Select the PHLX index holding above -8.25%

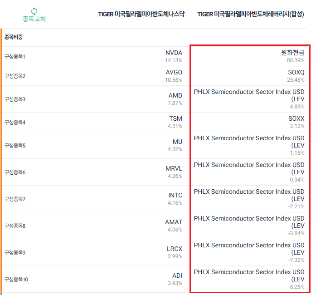(x=249, y=276)
